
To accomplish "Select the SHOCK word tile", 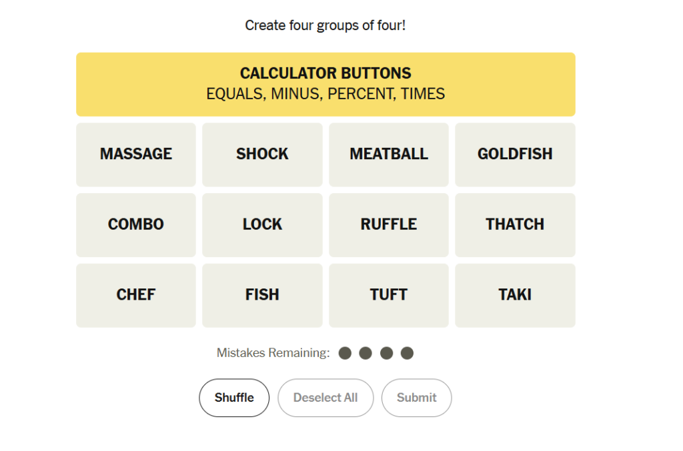I will click(262, 155).
